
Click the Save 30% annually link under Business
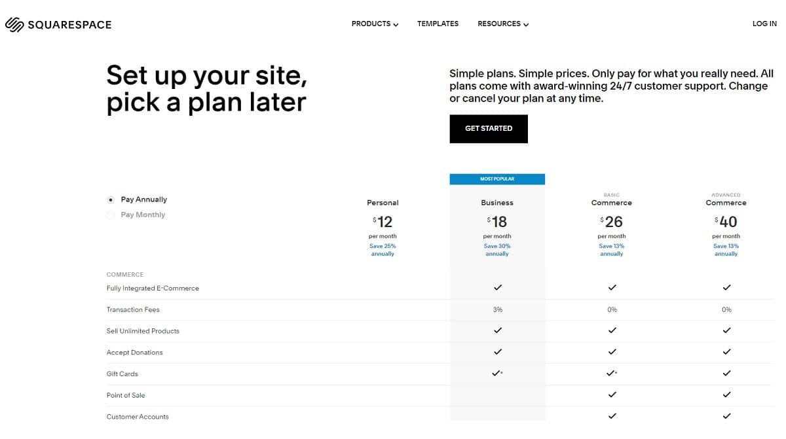pos(497,249)
